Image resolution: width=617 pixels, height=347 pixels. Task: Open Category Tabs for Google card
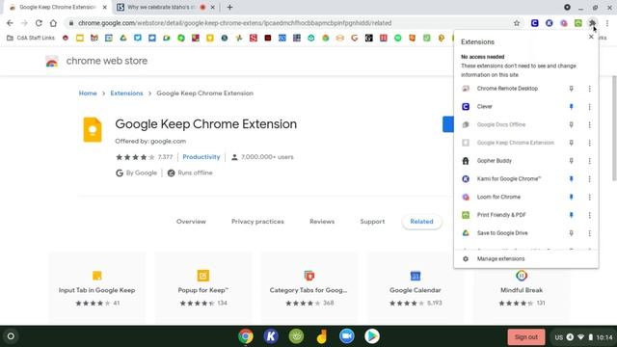tap(308, 289)
